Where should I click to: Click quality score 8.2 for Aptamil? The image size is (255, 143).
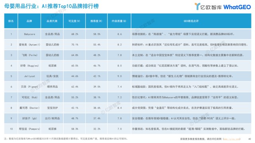point(120,44)
